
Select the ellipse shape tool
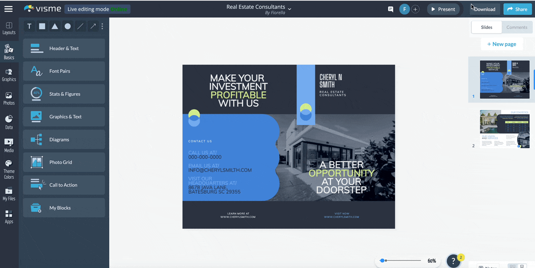[67, 26]
